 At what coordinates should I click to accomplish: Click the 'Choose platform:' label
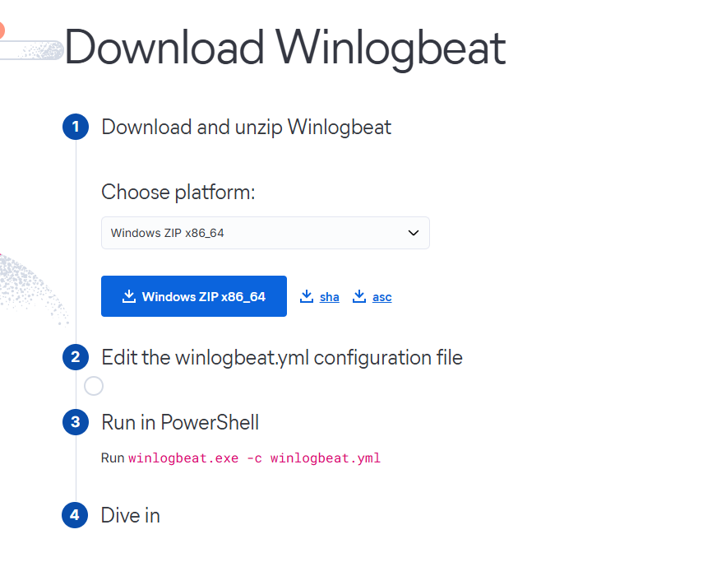coord(178,193)
